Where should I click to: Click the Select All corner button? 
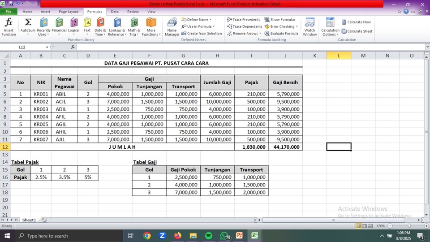coord(5,56)
